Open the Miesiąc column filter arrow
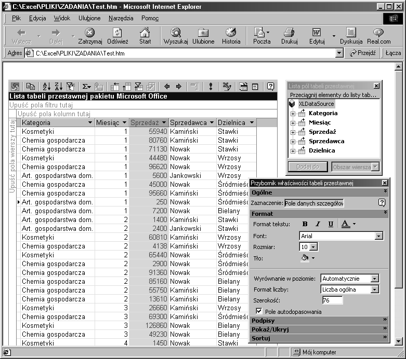Image resolution: width=406 pixels, height=359 pixels. (x=125, y=122)
